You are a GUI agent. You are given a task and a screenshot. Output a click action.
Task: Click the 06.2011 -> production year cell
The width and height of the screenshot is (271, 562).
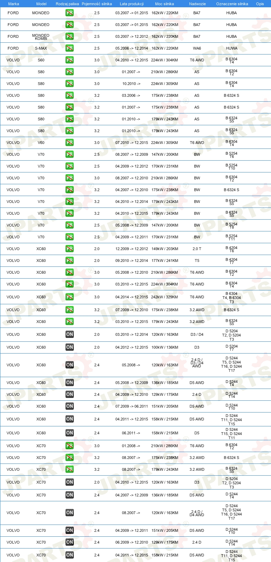tap(131, 433)
